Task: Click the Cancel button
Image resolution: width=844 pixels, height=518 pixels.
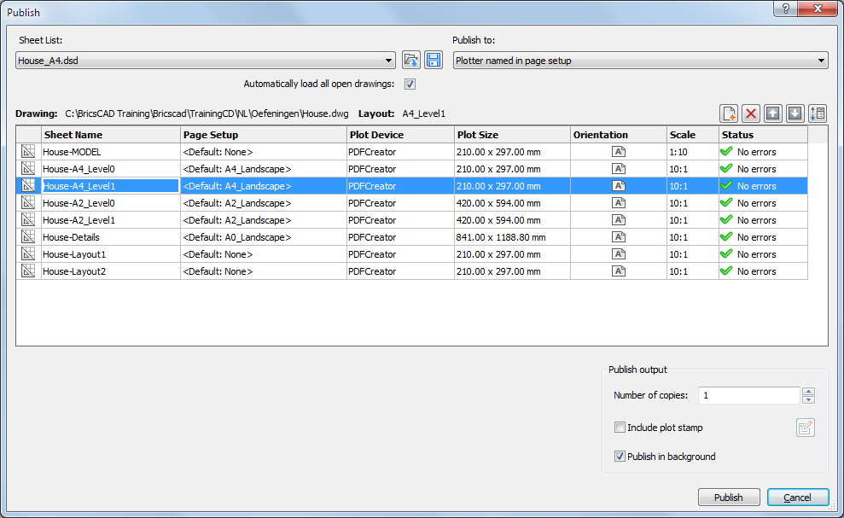Action: click(797, 498)
